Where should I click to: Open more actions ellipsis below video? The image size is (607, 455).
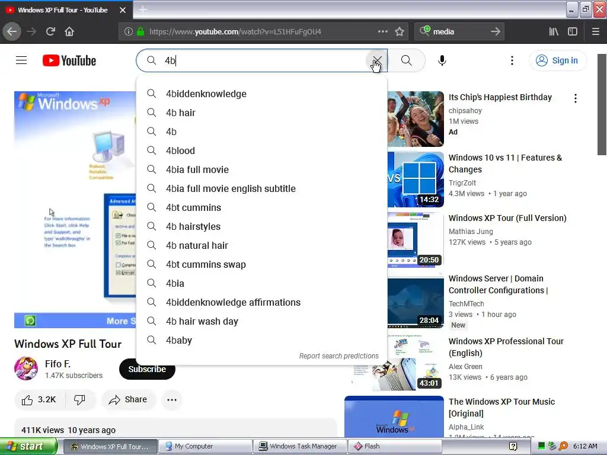coord(172,400)
